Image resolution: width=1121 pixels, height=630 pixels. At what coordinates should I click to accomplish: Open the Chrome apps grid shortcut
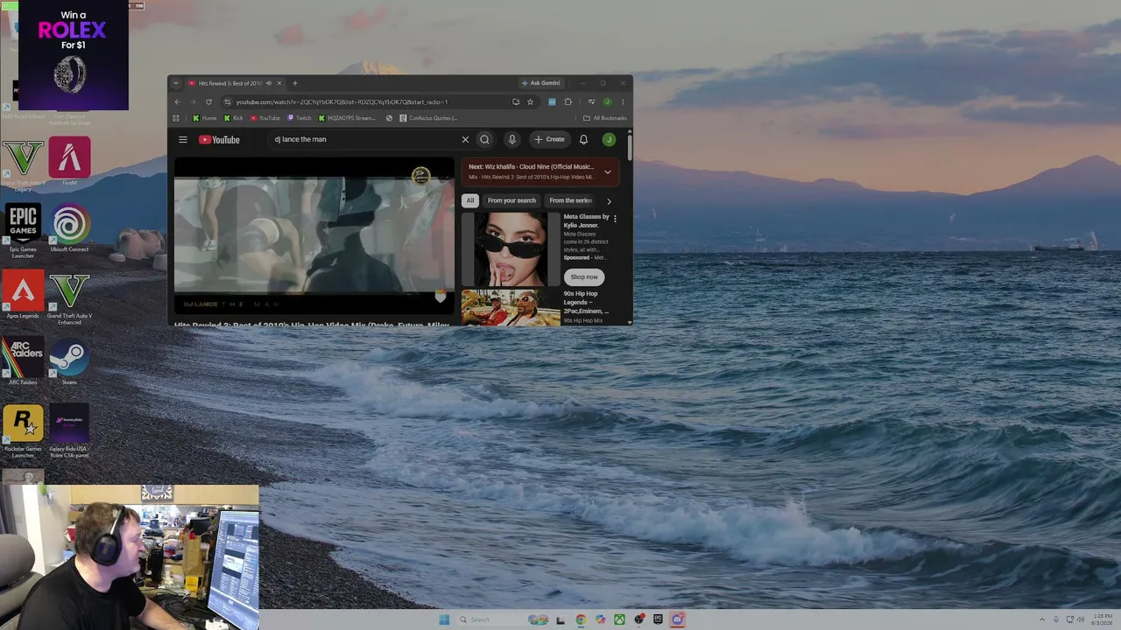tap(176, 118)
